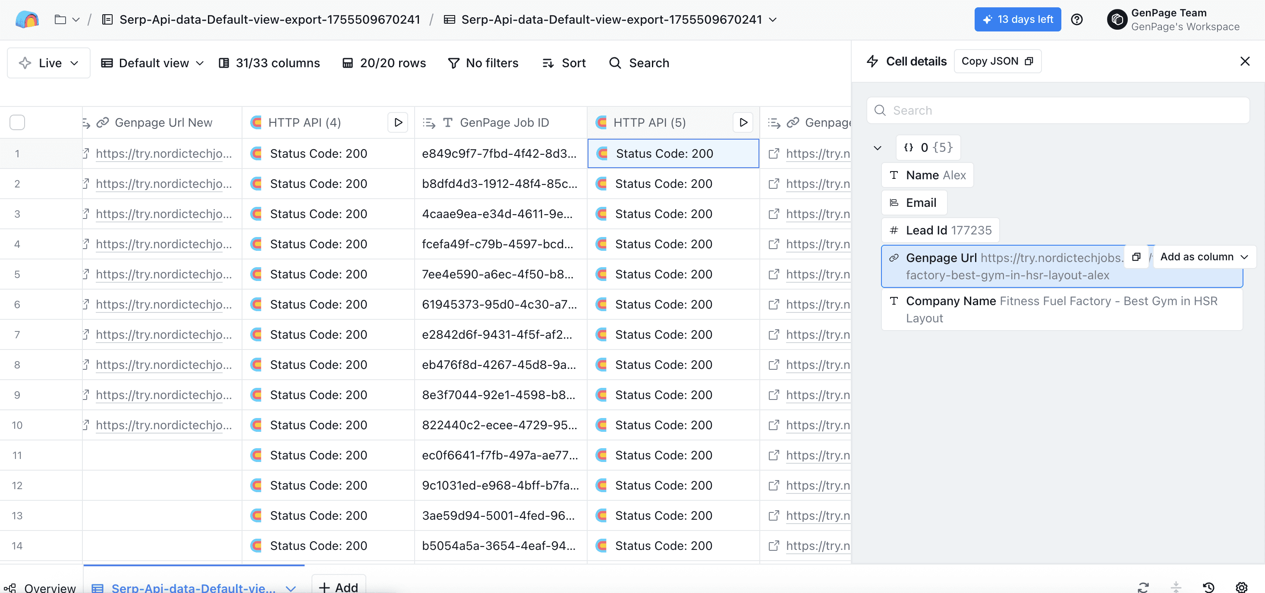The width and height of the screenshot is (1265, 593).
Task: Copy the Genpage Url value icon
Action: pos(1136,257)
